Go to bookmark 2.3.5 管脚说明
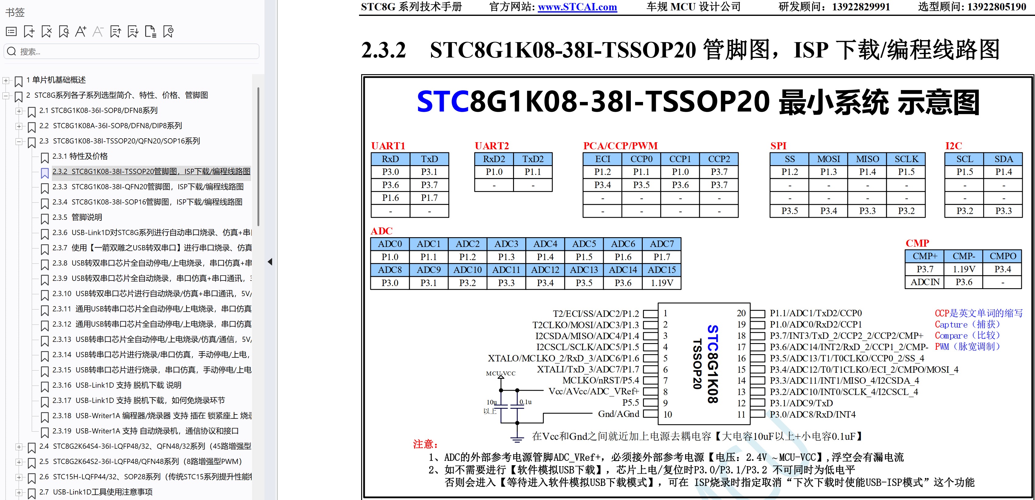 (77, 217)
